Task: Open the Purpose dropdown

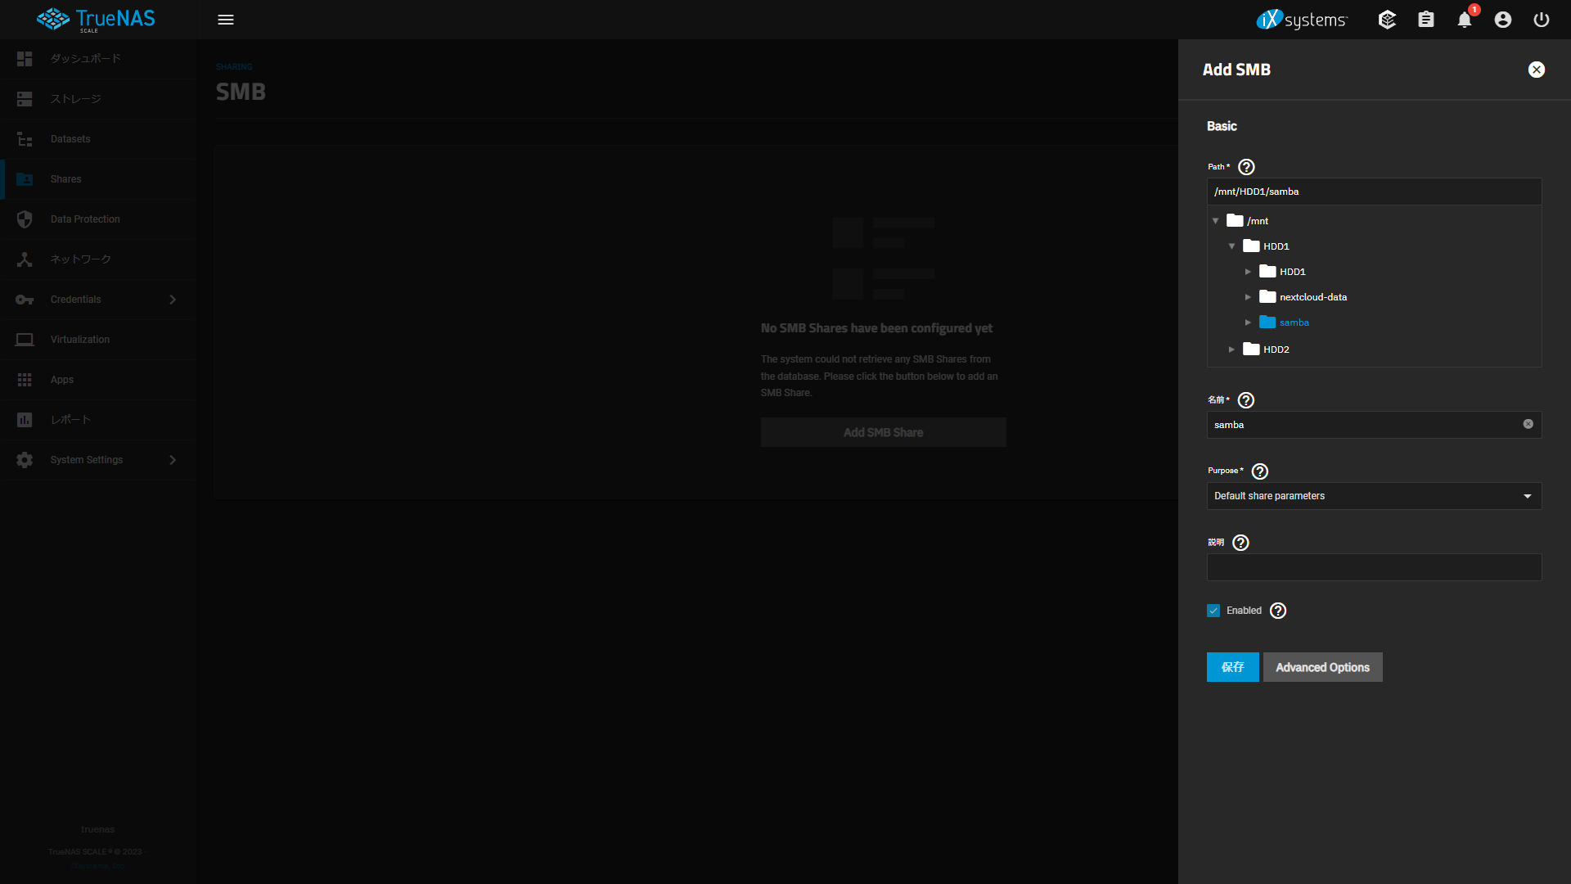Action: tap(1374, 496)
